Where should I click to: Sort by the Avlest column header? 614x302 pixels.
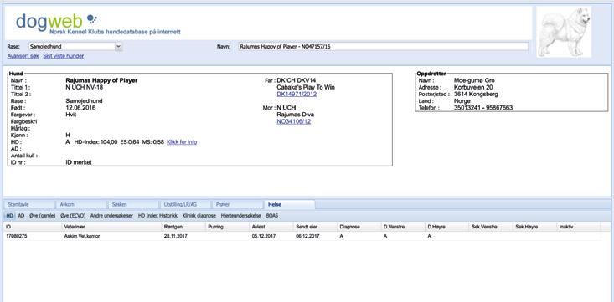pos(271,227)
